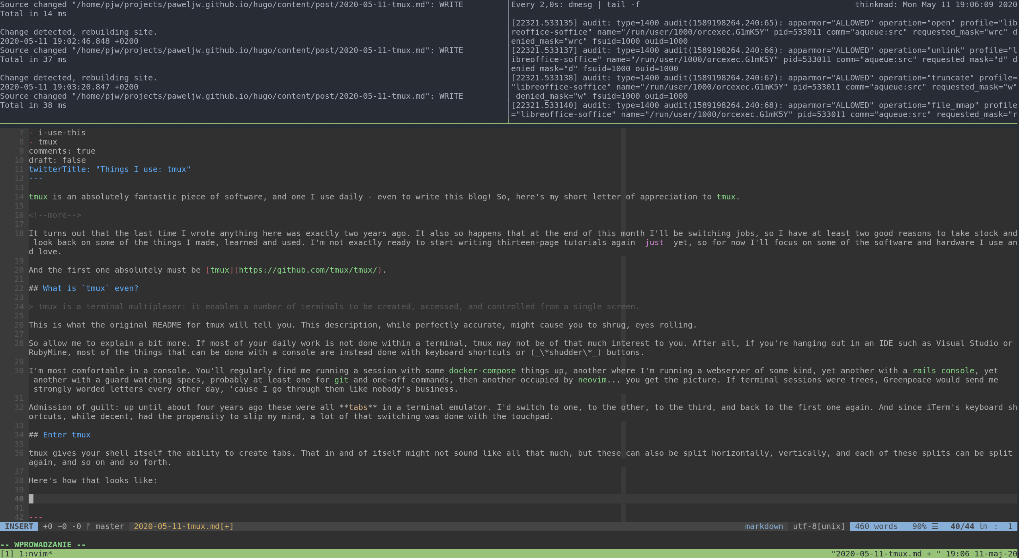Viewport: 1019px width, 558px height.
Task: Click the draft: false line
Action: pyautogui.click(x=57, y=160)
